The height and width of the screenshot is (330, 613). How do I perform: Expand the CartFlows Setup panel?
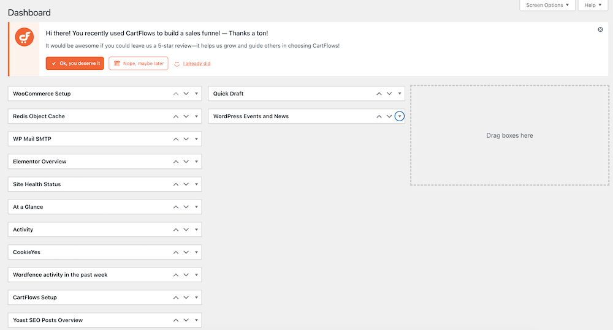click(197, 298)
